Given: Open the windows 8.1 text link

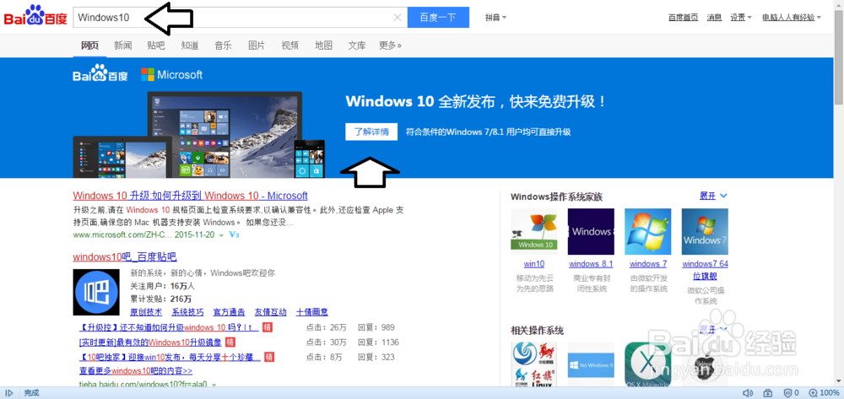Looking at the screenshot, I should coord(591,264).
